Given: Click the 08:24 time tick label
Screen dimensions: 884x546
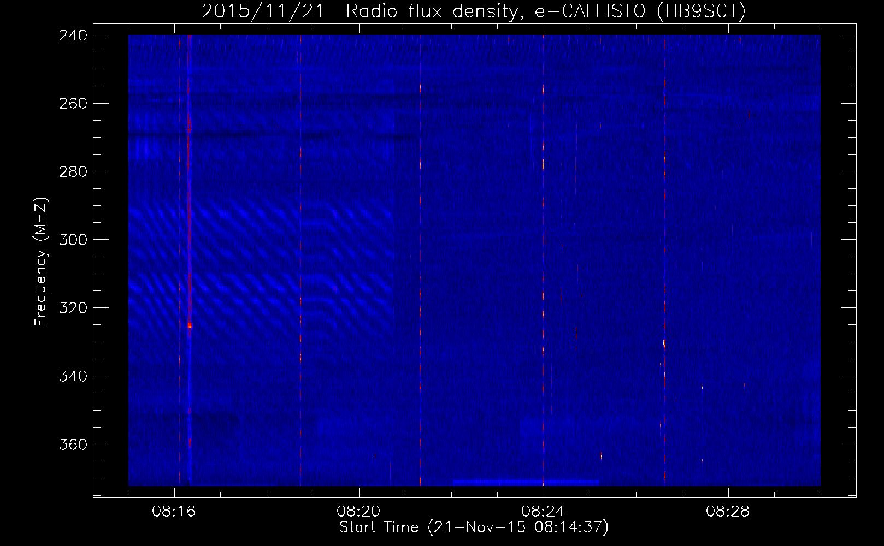Looking at the screenshot, I should [544, 512].
